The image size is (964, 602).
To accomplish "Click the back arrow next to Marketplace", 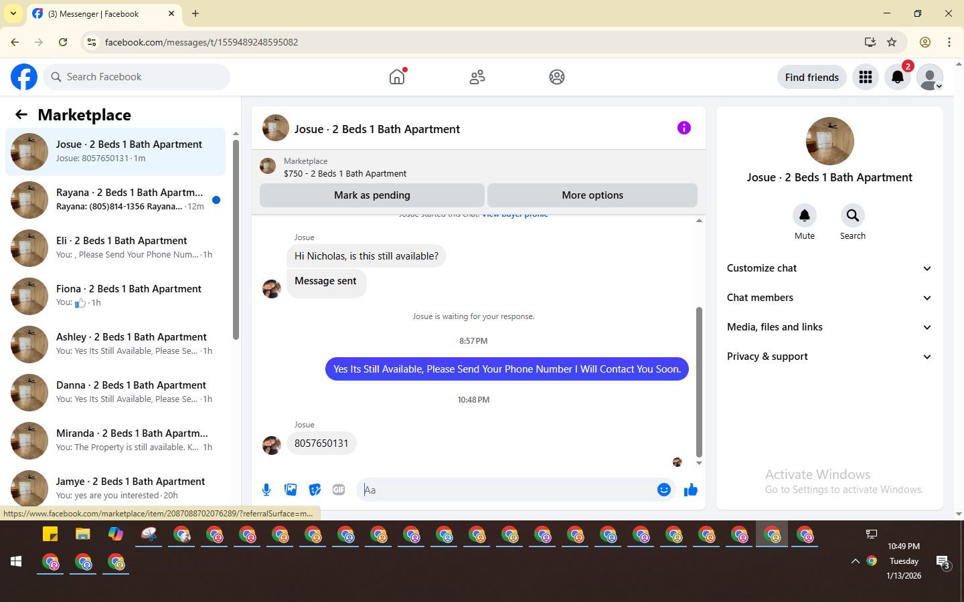I will [x=21, y=114].
